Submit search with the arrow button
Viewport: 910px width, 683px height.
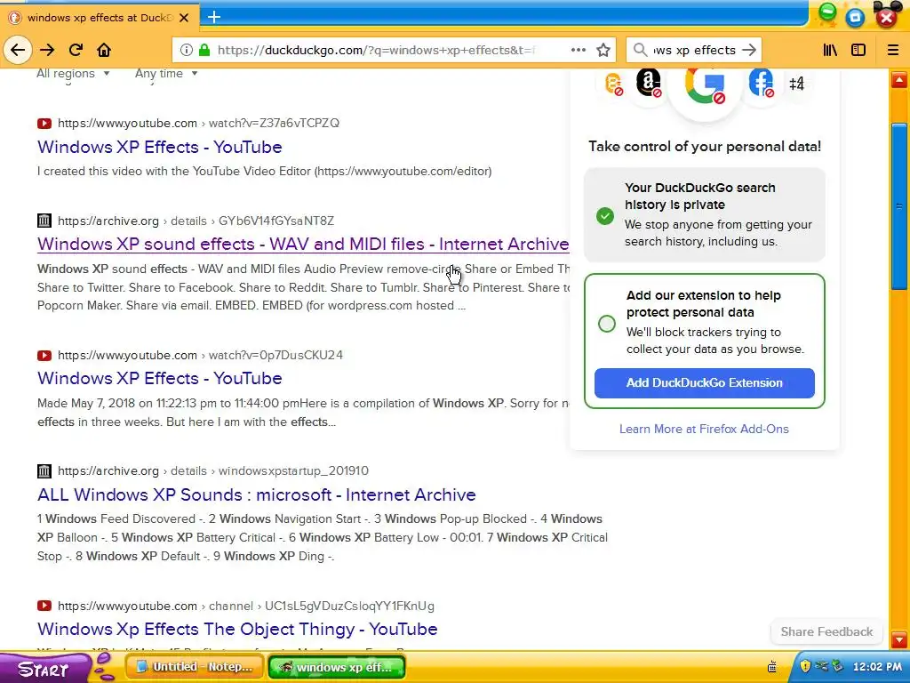(749, 50)
